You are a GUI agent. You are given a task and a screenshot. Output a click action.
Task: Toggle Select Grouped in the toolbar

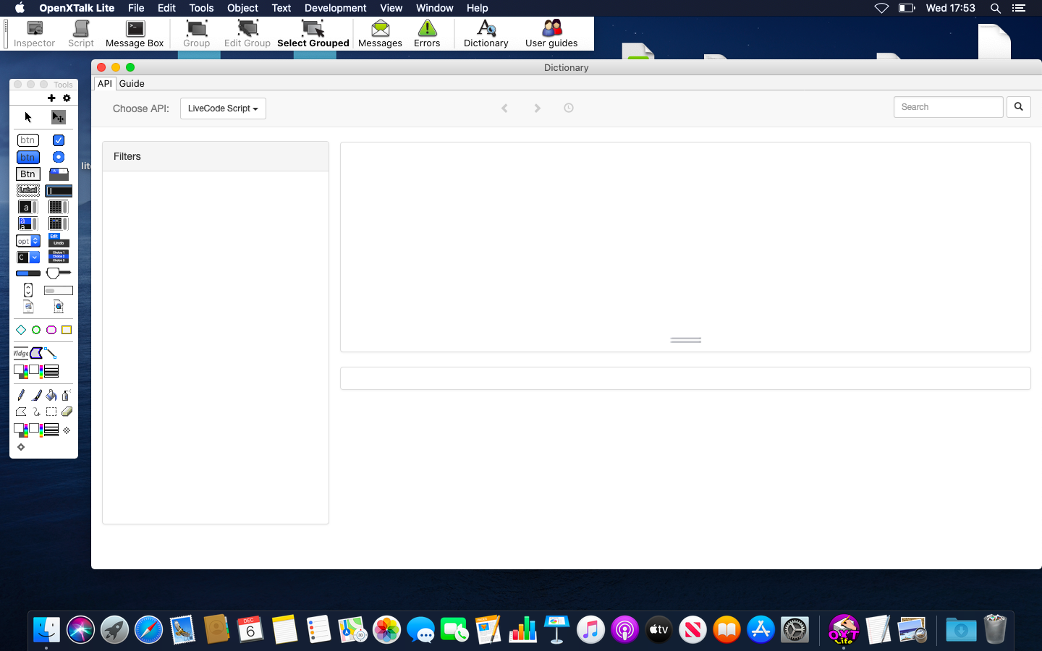[x=313, y=34]
